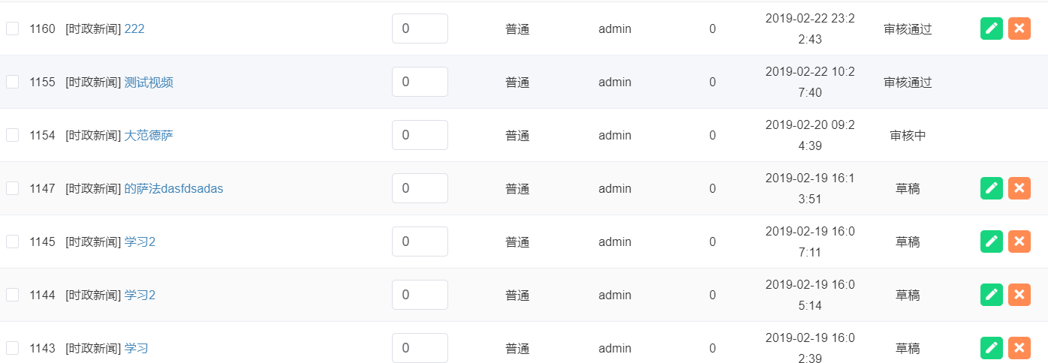1048x363 pixels.
Task: Click the green pencil icon for article 1143
Action: click(x=992, y=348)
